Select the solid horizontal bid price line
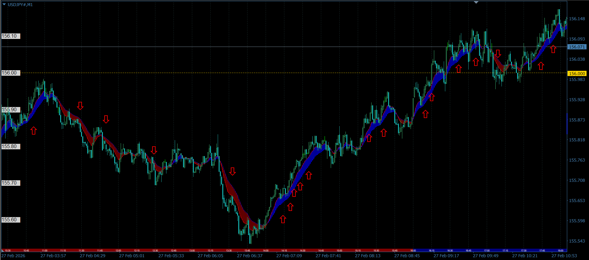The height and width of the screenshot is (260, 589). click(x=284, y=47)
